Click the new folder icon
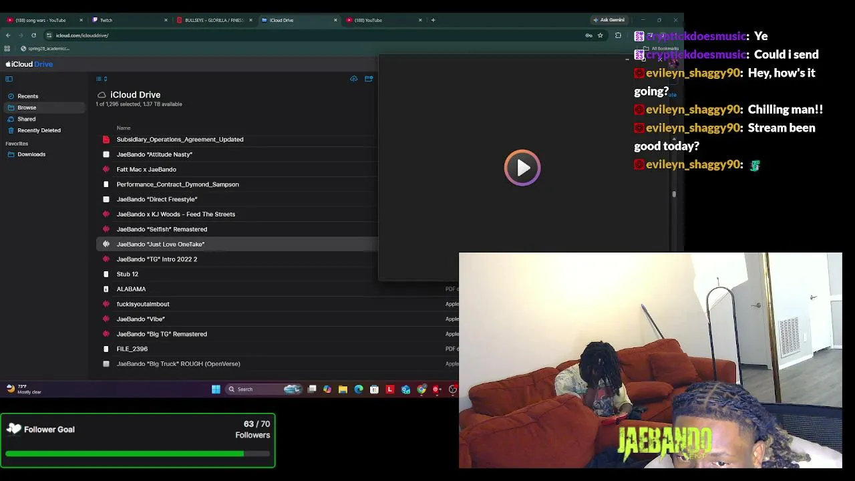Screen dimensions: 855x481 pyautogui.click(x=369, y=79)
